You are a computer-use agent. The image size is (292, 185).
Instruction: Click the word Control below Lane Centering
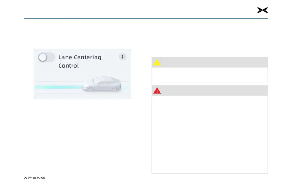(x=68, y=66)
